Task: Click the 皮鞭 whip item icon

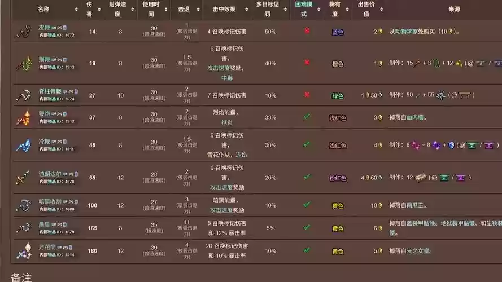Action: (23, 32)
